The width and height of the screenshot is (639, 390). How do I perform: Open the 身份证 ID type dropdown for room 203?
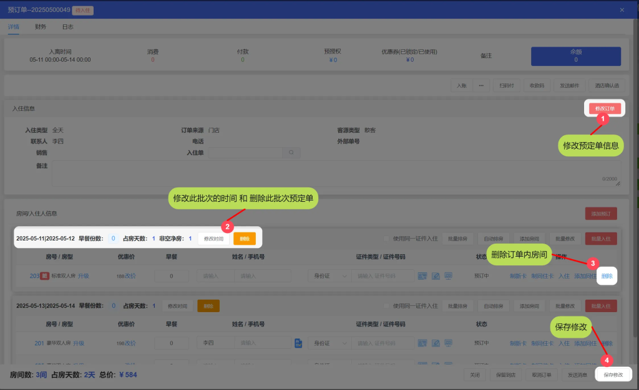[x=329, y=276]
